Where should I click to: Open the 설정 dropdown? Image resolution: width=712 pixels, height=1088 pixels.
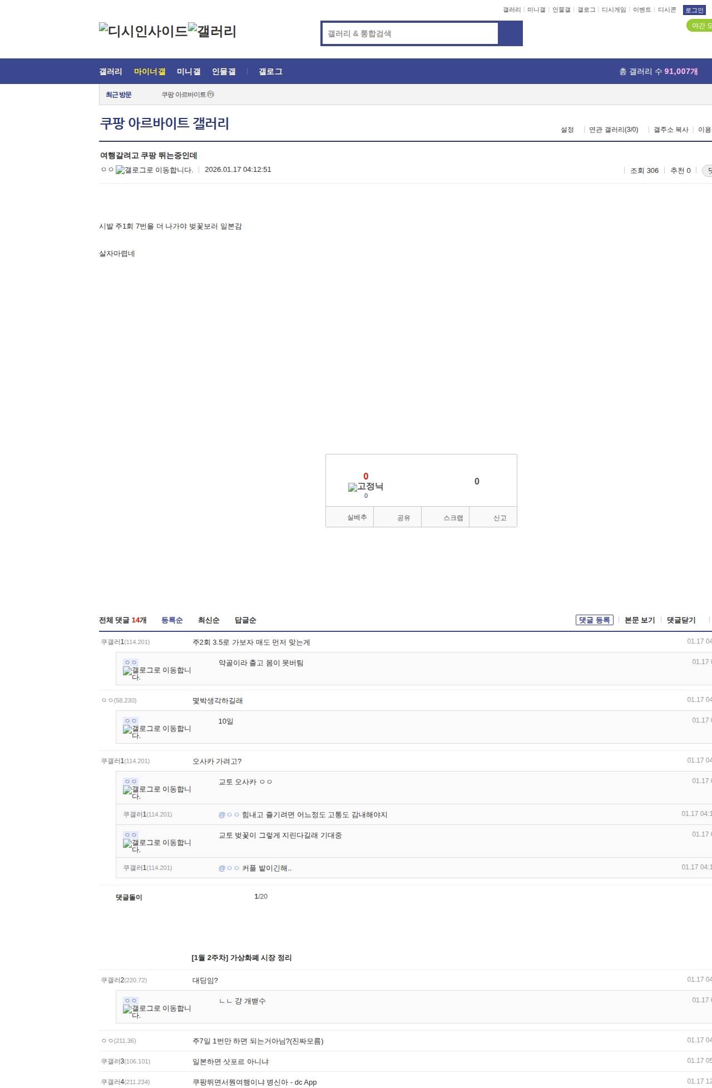pyautogui.click(x=567, y=130)
